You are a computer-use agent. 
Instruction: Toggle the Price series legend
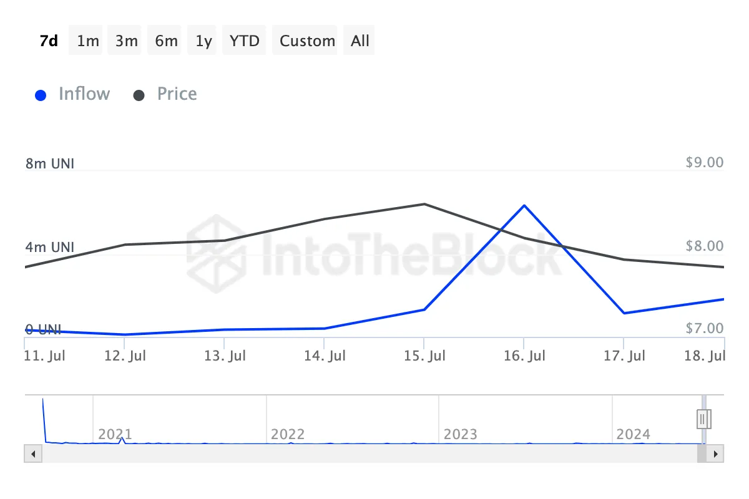(177, 94)
